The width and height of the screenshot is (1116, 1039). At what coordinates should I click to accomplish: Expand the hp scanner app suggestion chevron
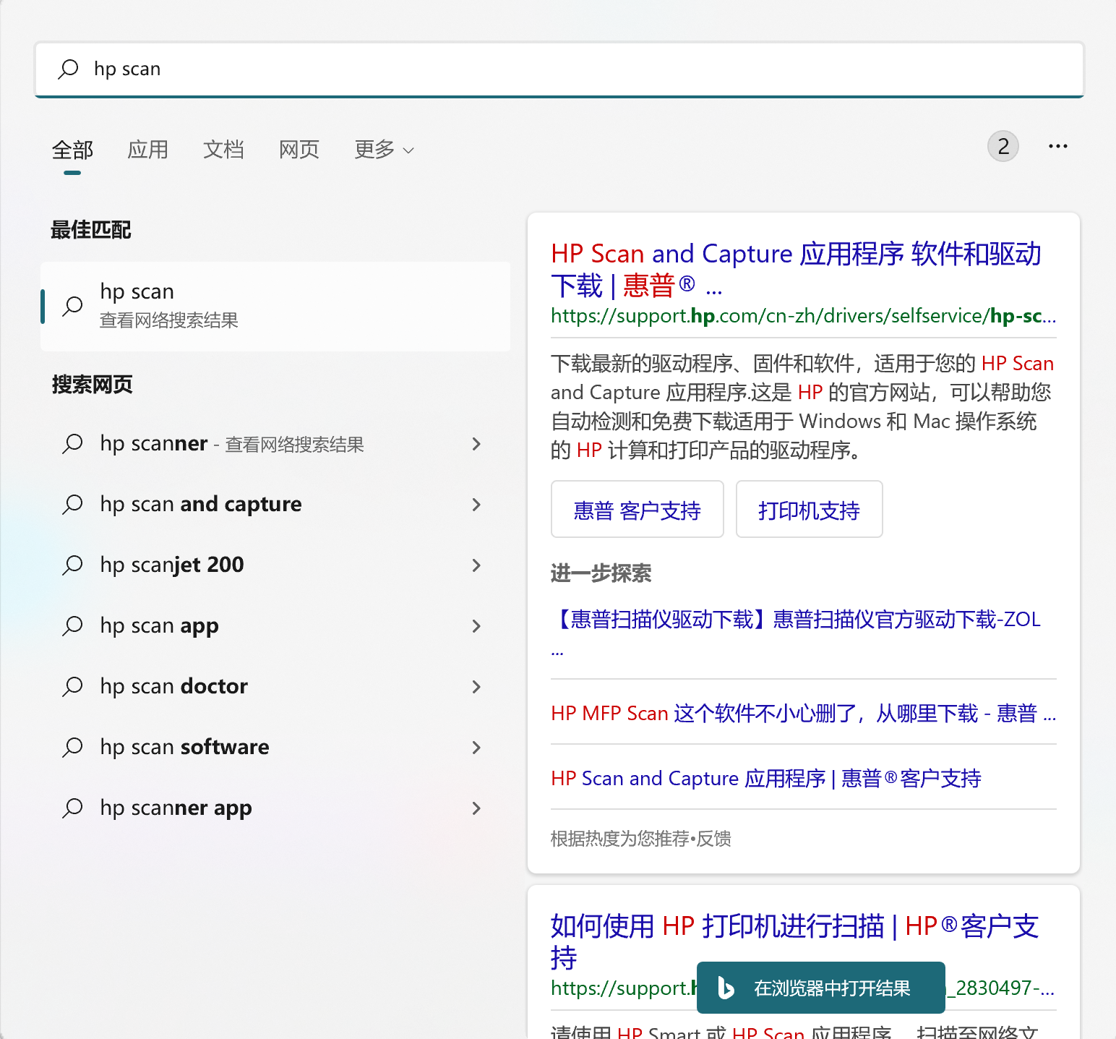pos(476,808)
